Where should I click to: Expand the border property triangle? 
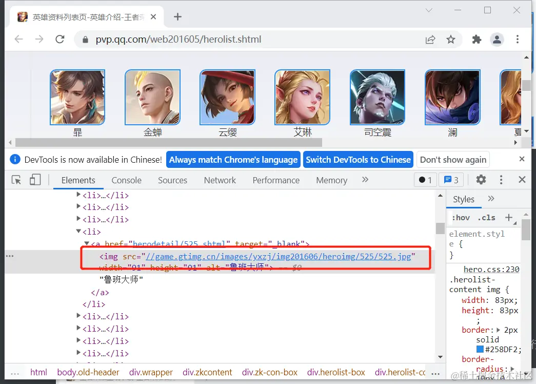tap(498, 330)
